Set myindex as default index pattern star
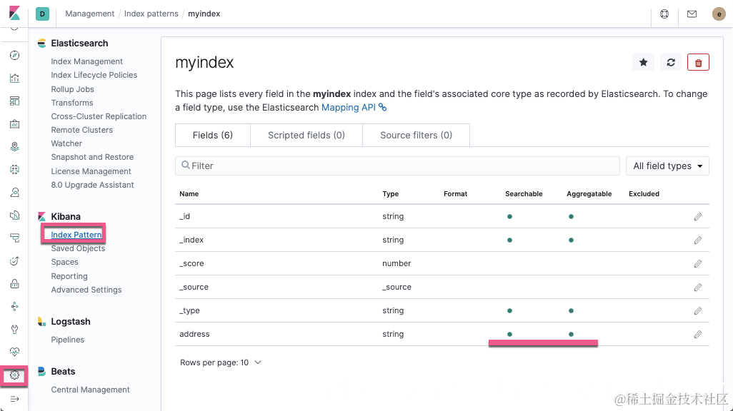The width and height of the screenshot is (733, 411). tap(643, 63)
